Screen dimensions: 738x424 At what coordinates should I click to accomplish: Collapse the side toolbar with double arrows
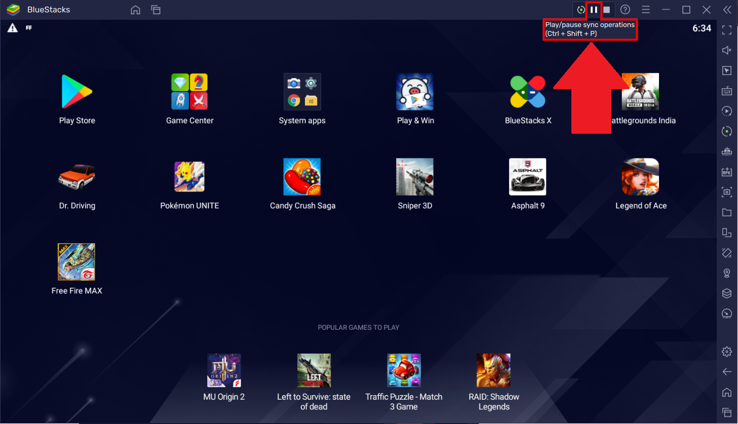(x=727, y=10)
